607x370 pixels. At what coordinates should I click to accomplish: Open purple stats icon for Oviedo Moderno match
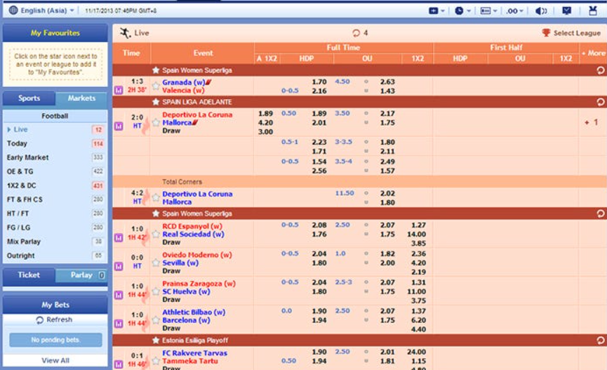[x=119, y=267]
